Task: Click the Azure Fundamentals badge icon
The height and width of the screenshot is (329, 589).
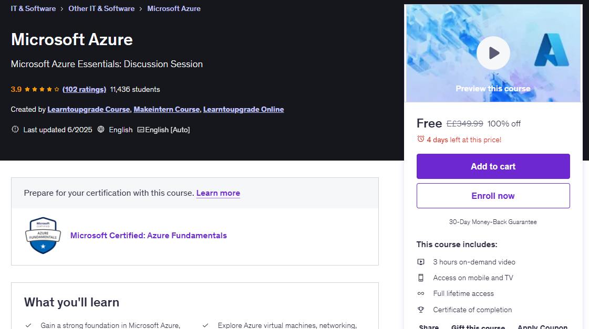Action: pyautogui.click(x=43, y=235)
